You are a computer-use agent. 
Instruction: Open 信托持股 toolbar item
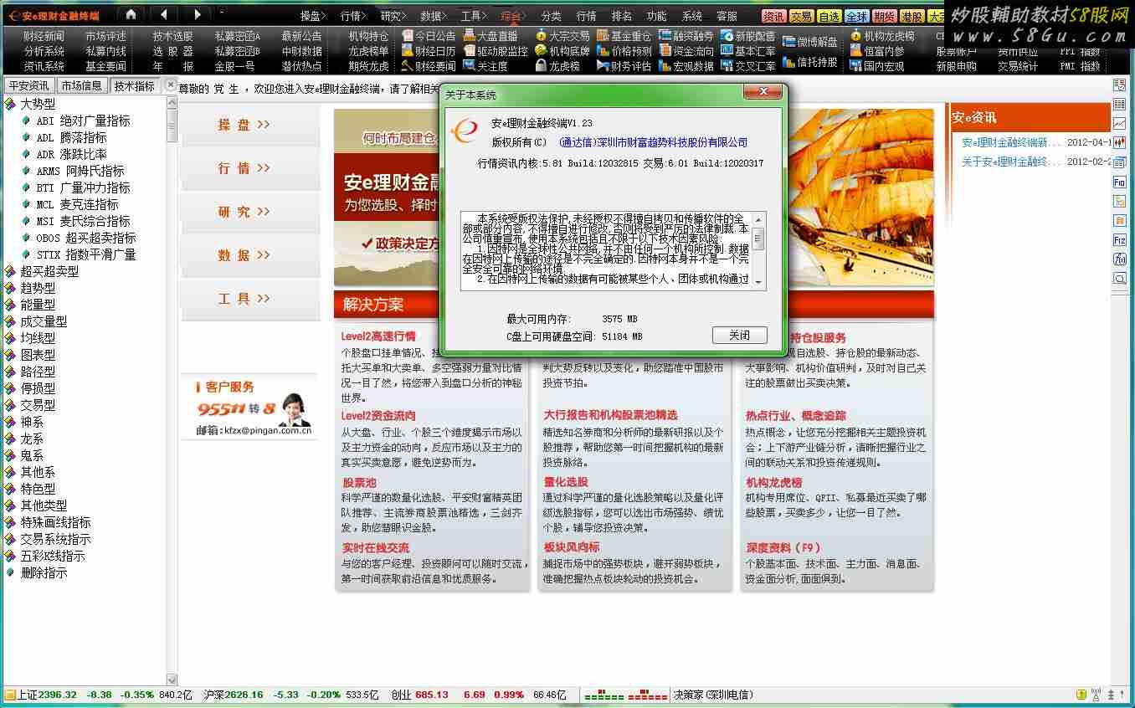pyautogui.click(x=810, y=62)
